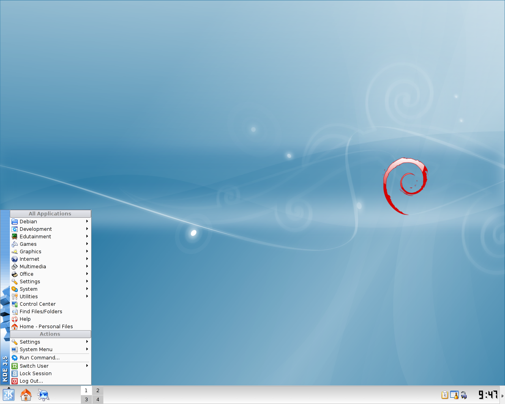Click the KDE K Menu launcher button
This screenshot has height=404, width=505.
[x=9, y=395]
